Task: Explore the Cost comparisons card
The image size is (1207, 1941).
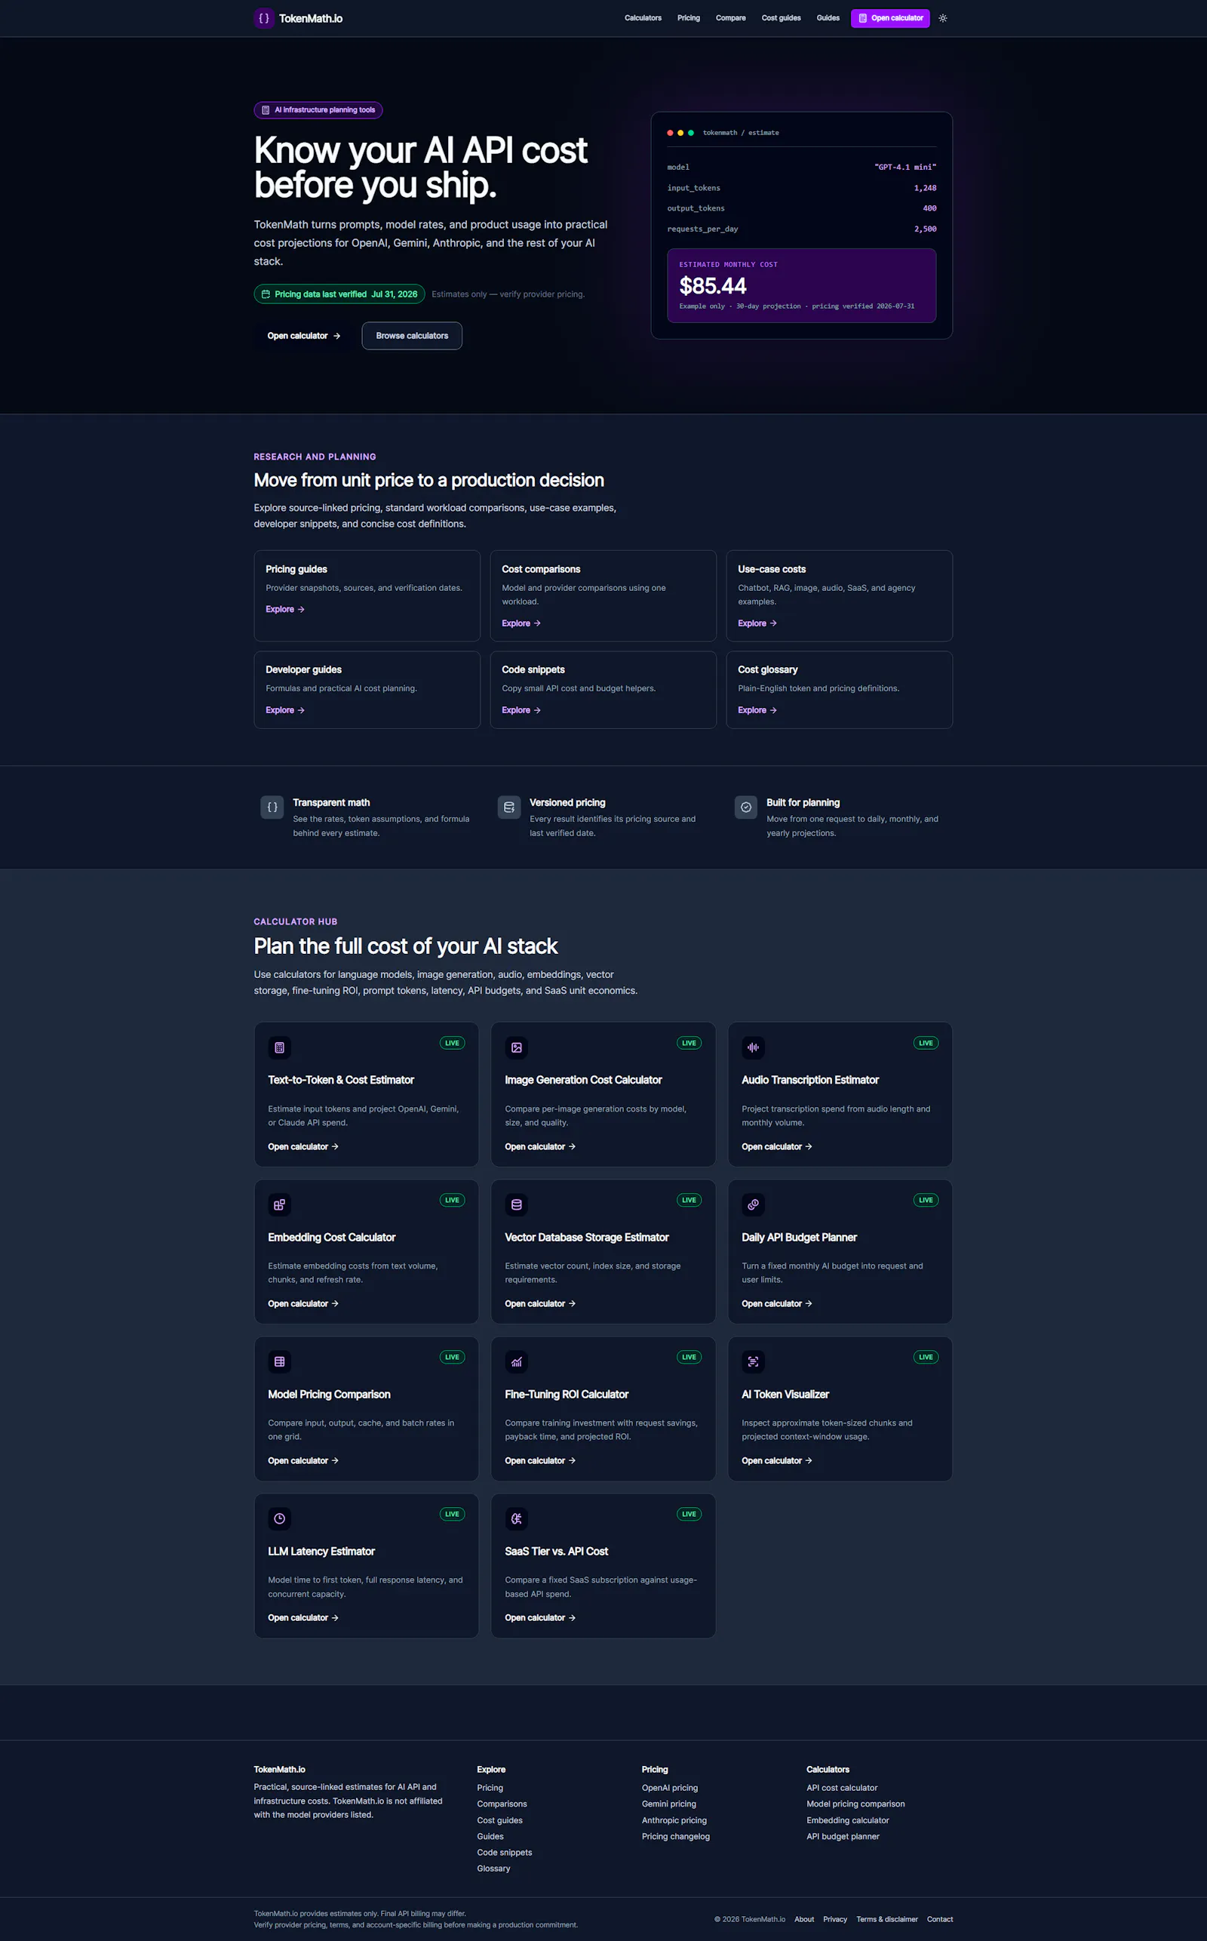Action: [x=521, y=623]
